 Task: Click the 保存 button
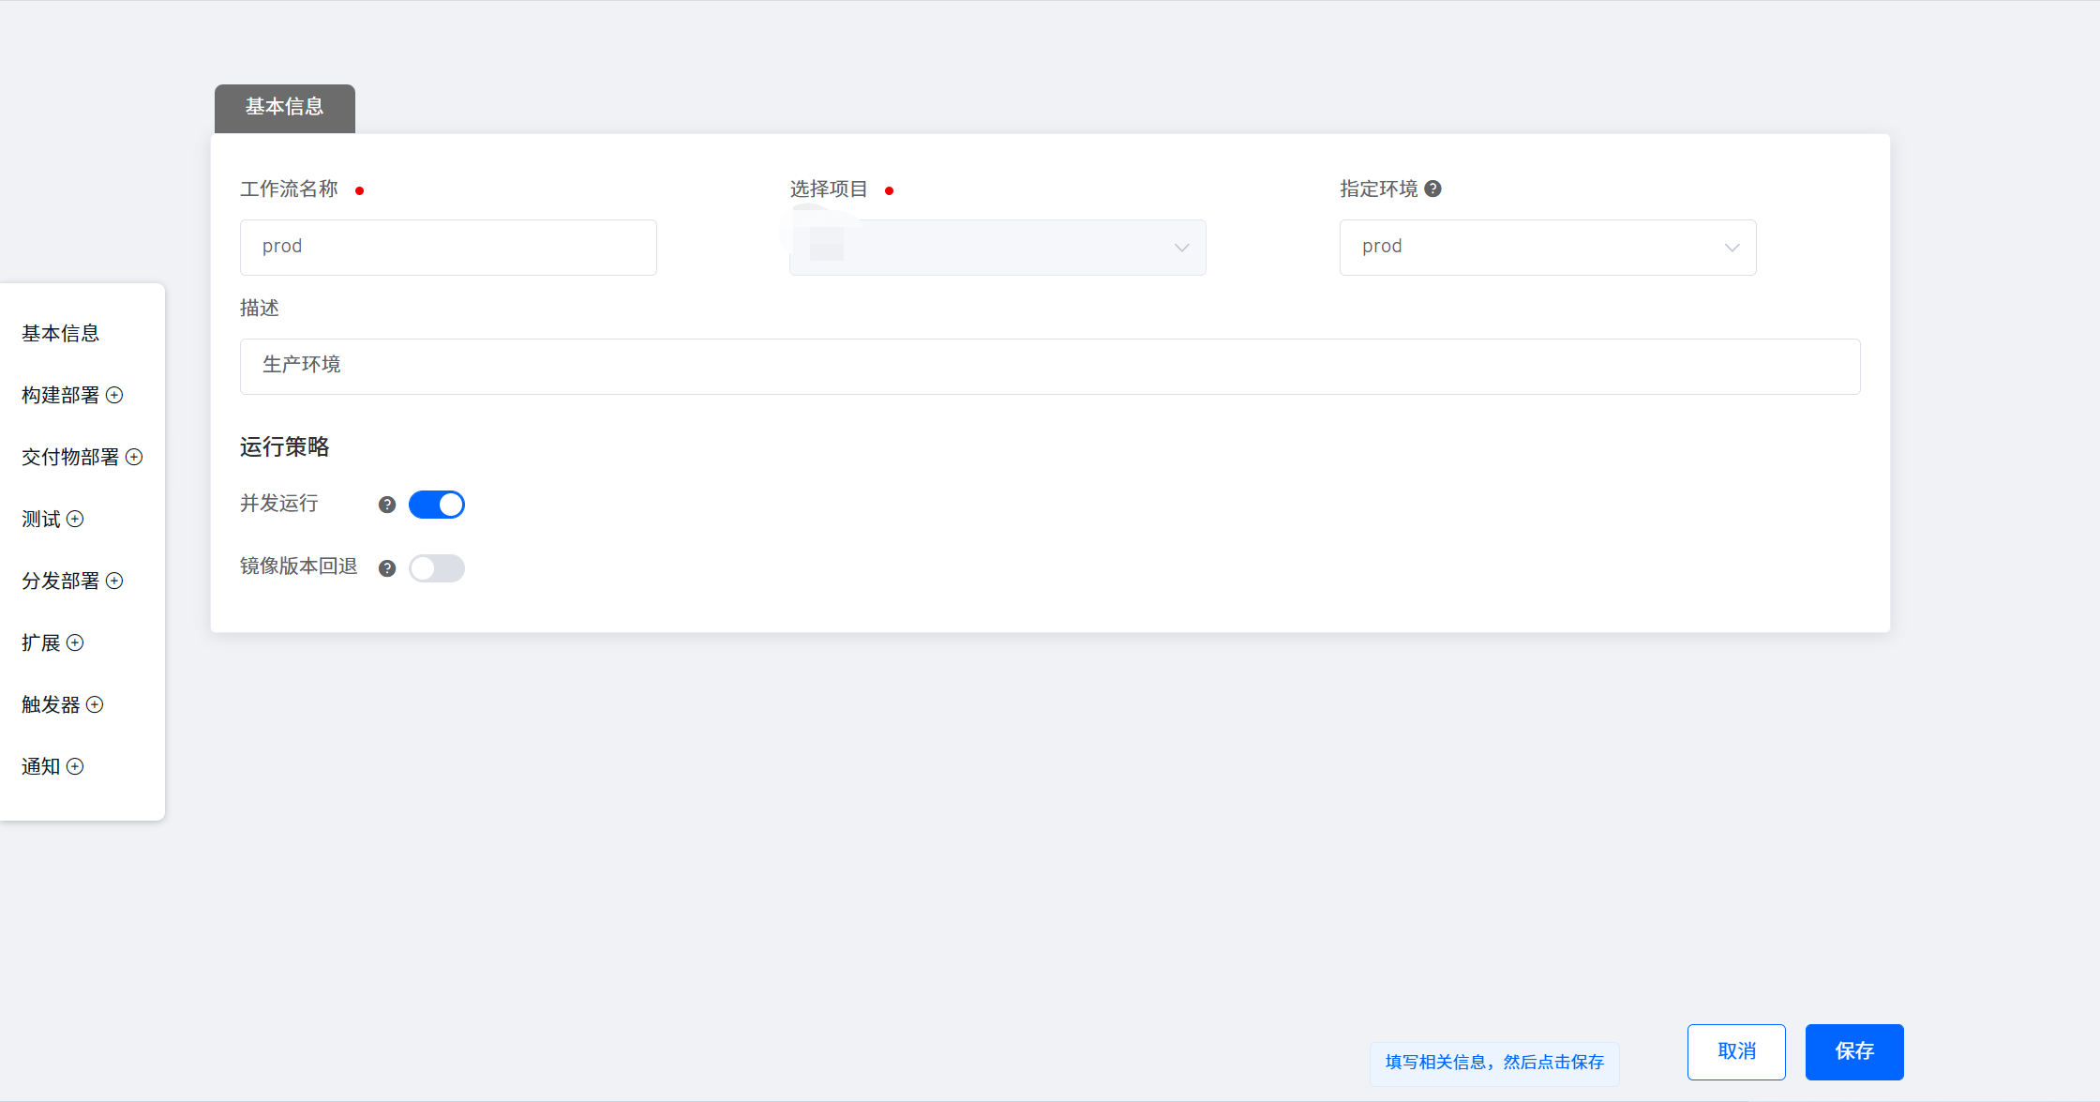pyautogui.click(x=1853, y=1051)
